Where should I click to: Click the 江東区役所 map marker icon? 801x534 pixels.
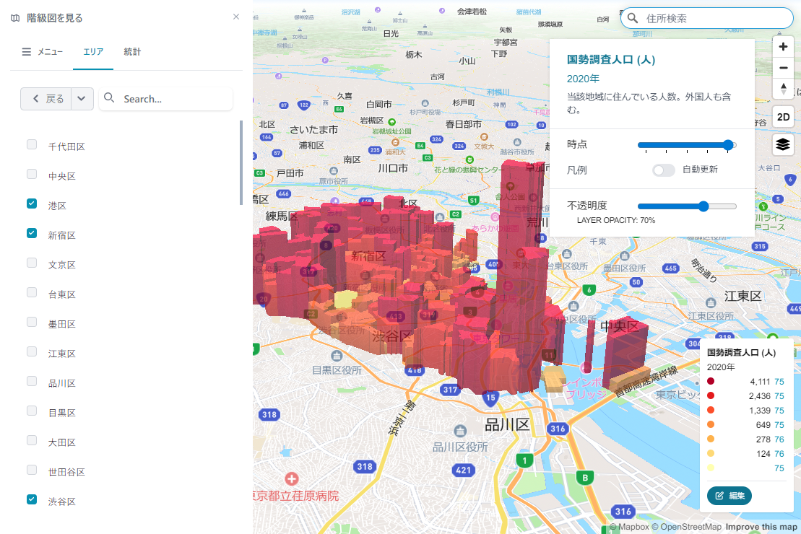711,303
